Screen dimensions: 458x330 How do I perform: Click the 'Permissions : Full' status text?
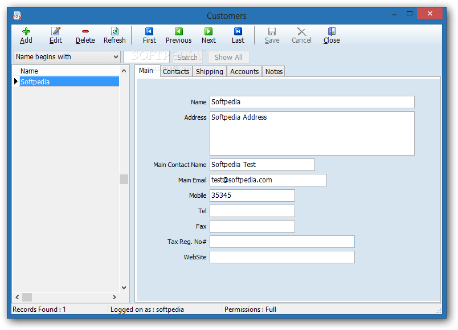click(250, 309)
